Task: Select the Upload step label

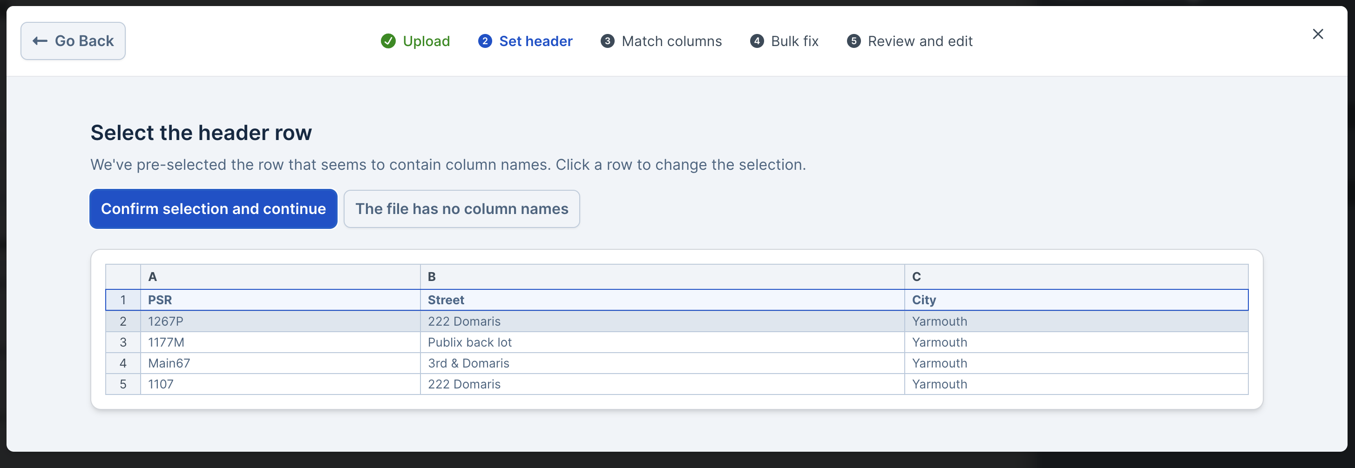Action: tap(426, 41)
